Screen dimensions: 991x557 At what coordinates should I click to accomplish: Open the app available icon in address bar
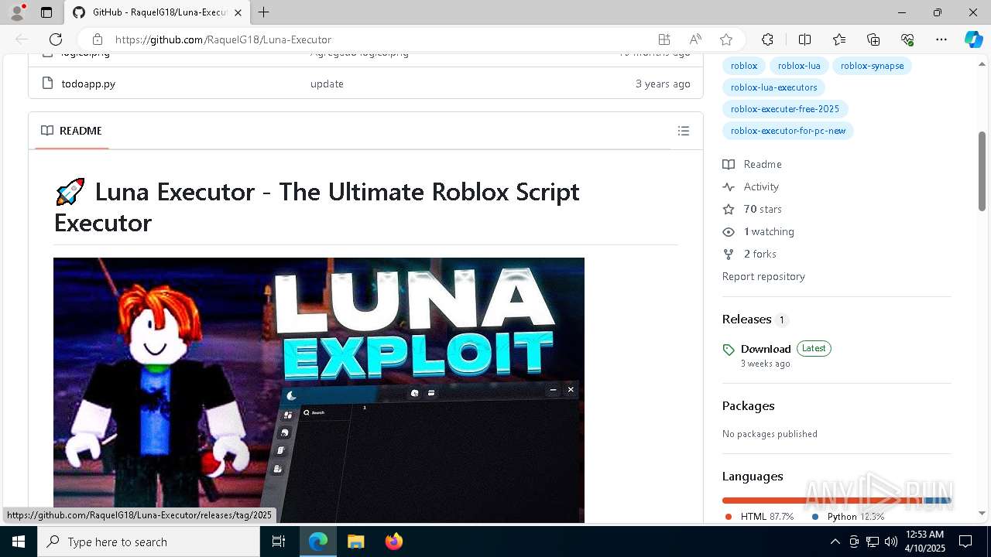[x=664, y=39]
